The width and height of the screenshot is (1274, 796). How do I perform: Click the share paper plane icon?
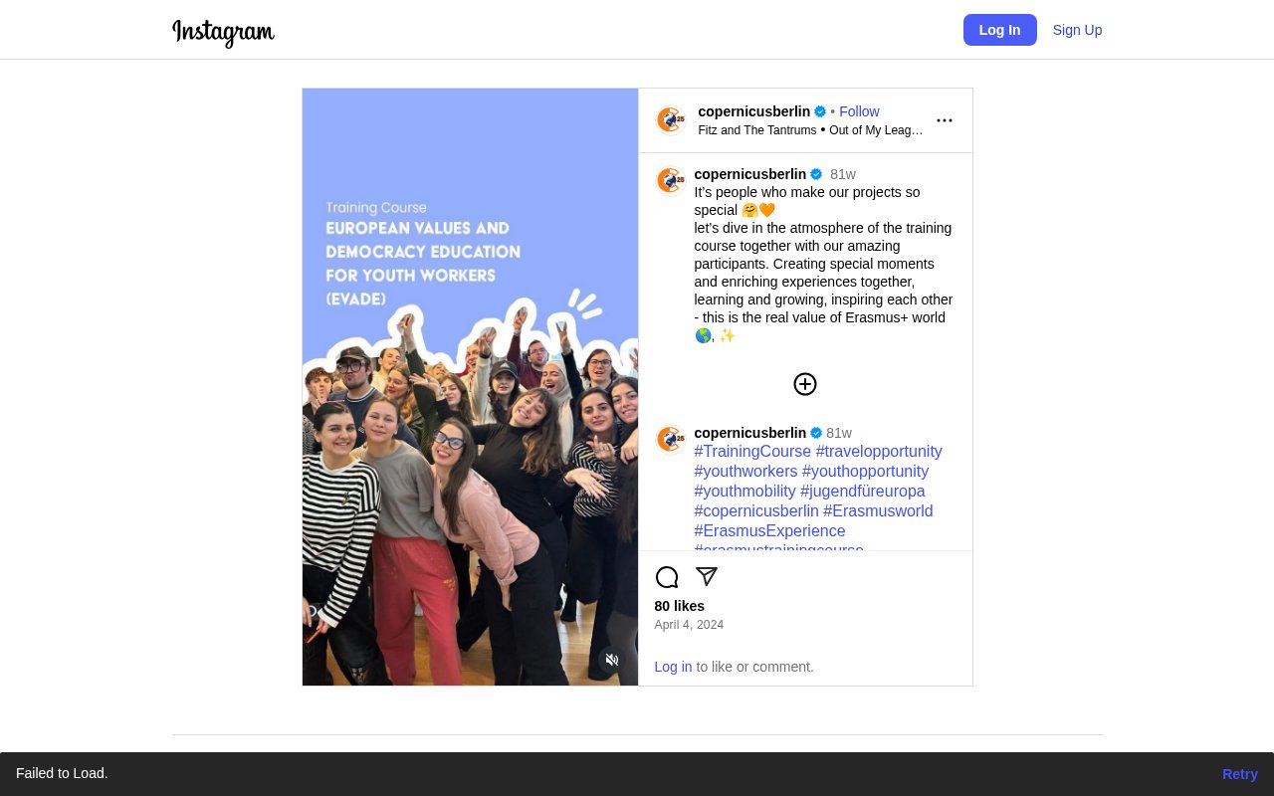pyautogui.click(x=707, y=577)
